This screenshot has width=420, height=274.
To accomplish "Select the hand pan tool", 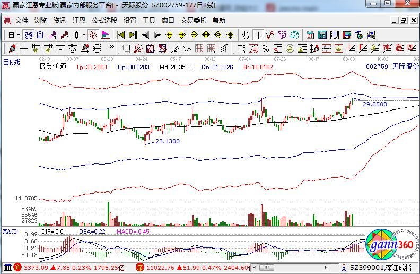I will click(x=246, y=35).
